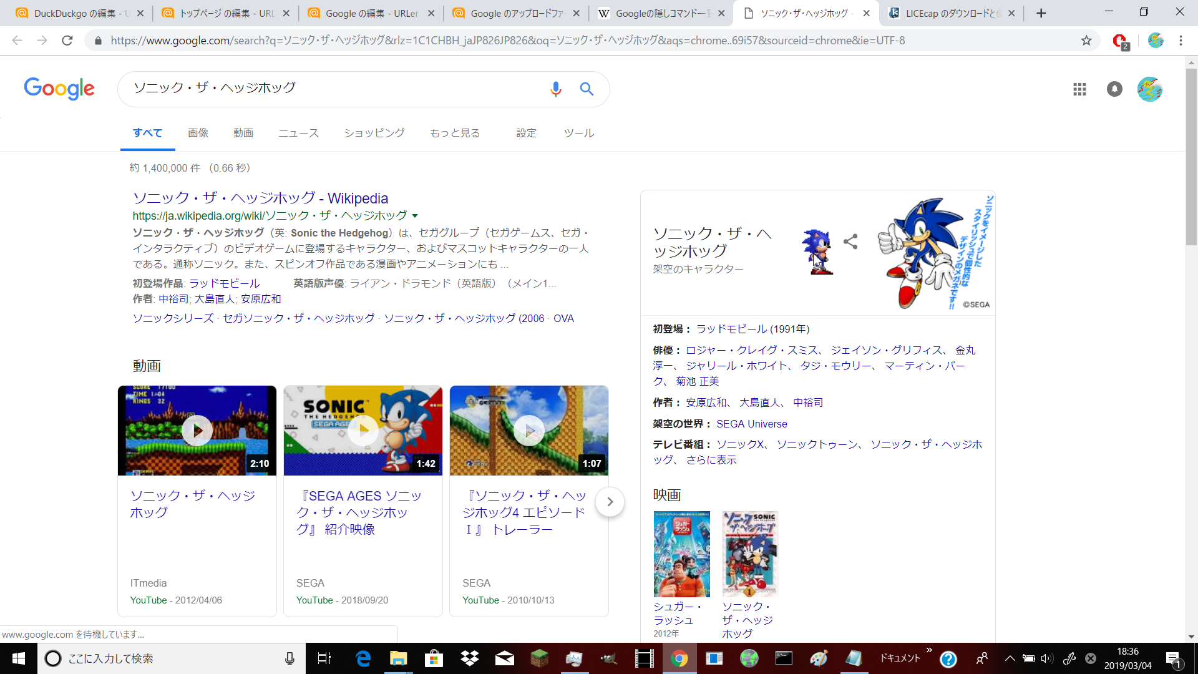Viewport: 1198px width, 674px height.
Task: Open 設定 search settings
Action: pos(527,133)
